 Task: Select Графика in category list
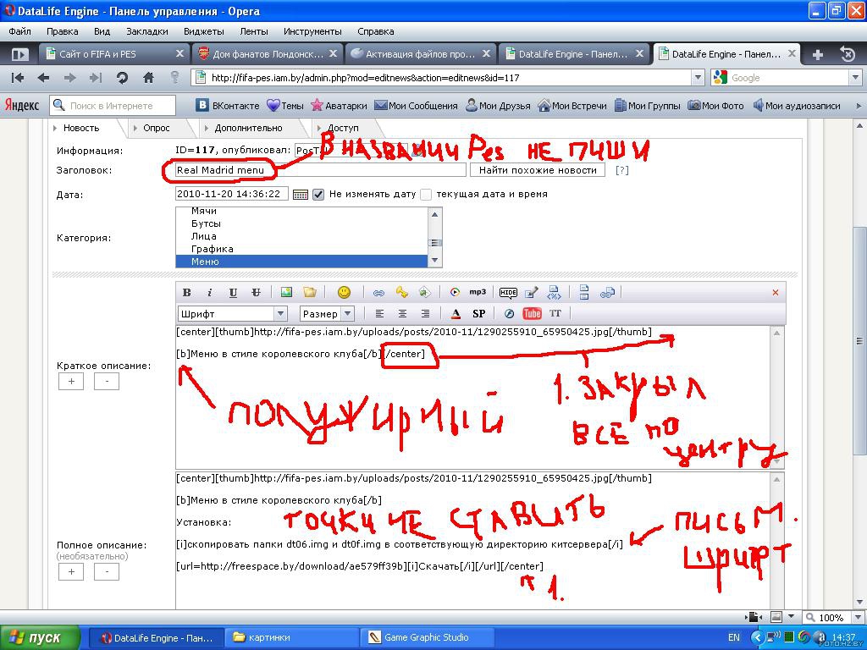pos(213,249)
